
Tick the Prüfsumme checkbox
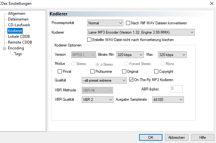[x=93, y=71]
